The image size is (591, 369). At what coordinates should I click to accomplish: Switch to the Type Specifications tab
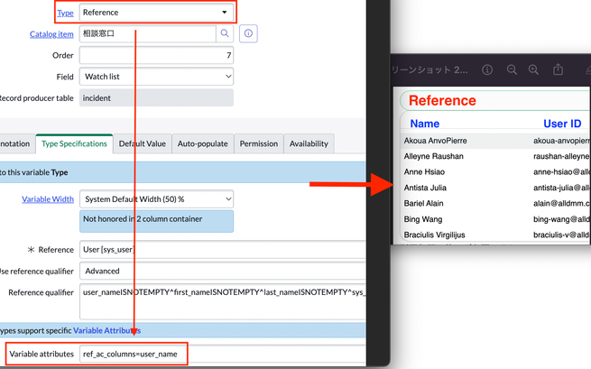(x=74, y=143)
